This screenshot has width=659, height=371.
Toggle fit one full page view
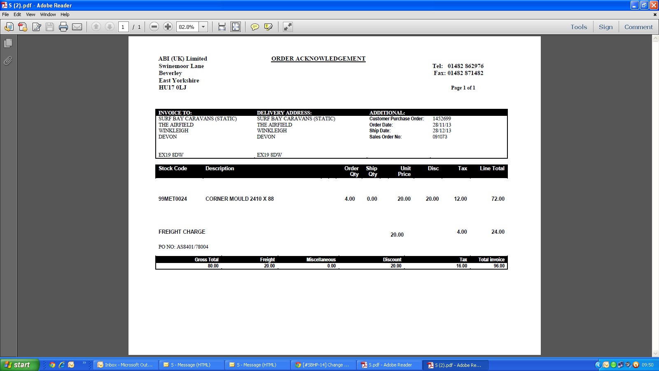[236, 27]
